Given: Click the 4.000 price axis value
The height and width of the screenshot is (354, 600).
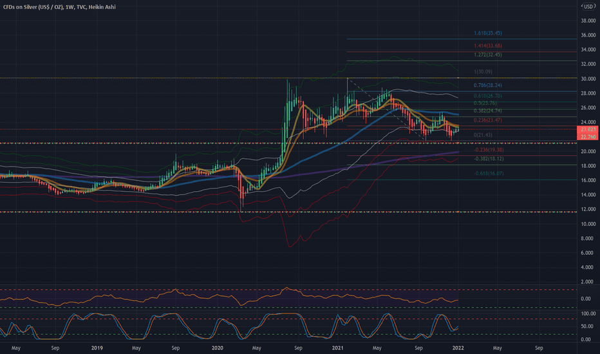Looking at the screenshot, I should 588,268.
